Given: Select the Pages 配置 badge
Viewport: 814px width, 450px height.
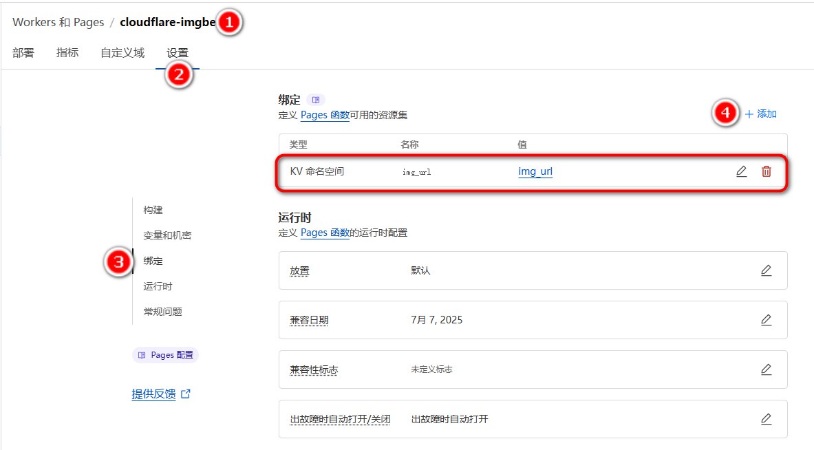Looking at the screenshot, I should pyautogui.click(x=165, y=354).
